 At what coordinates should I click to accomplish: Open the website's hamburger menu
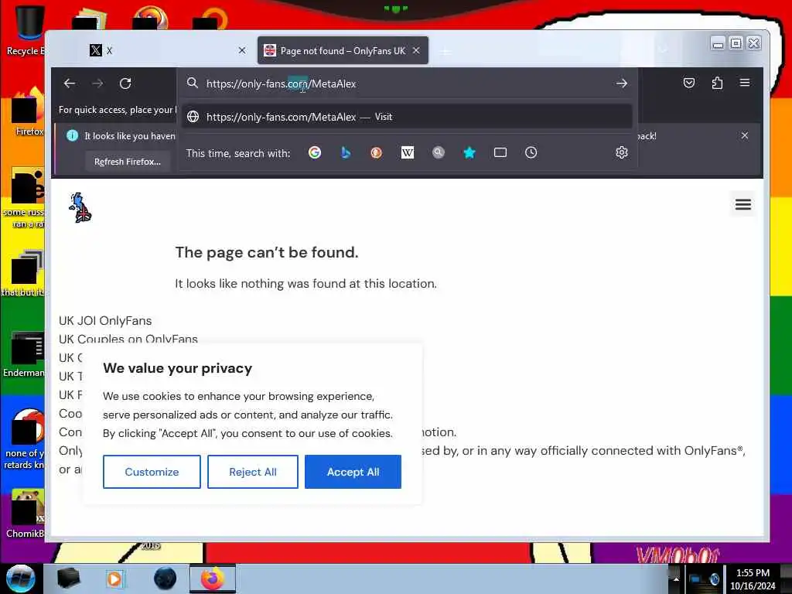[743, 204]
